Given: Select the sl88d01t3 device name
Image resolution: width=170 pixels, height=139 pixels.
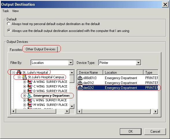Looking at the screenshot, I should 90,78.
